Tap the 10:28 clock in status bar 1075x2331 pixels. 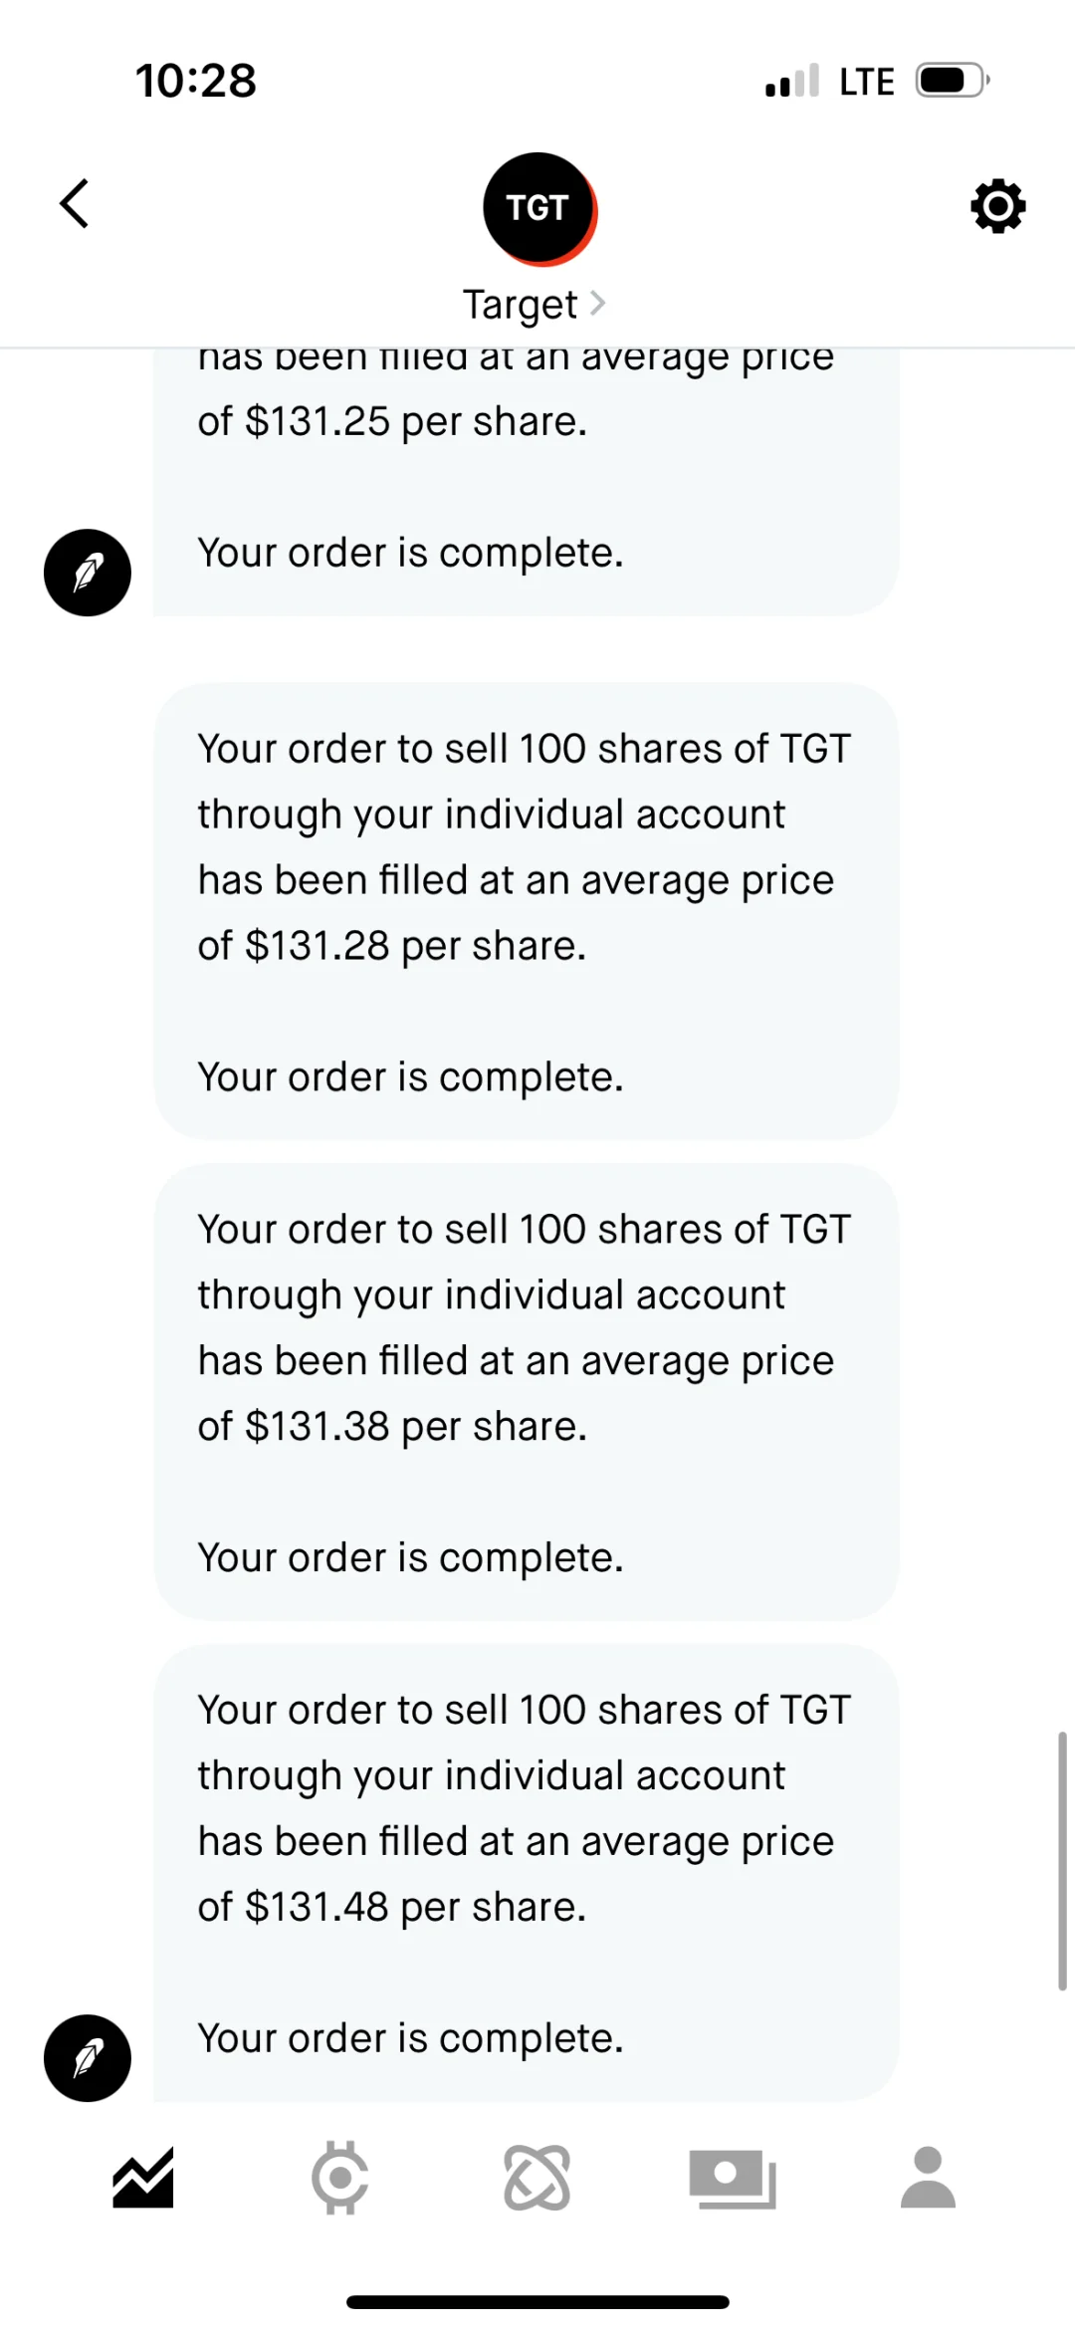196,81
